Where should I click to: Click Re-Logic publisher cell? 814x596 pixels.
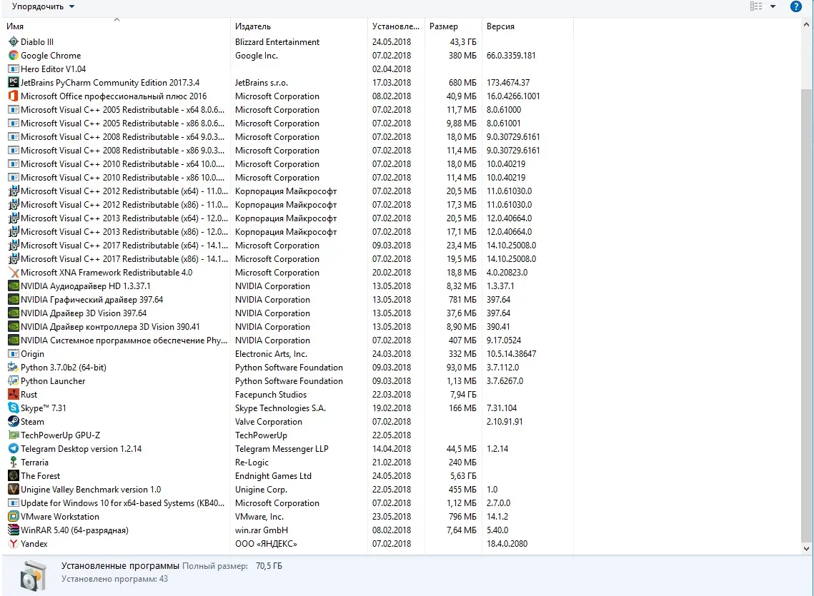tap(252, 463)
